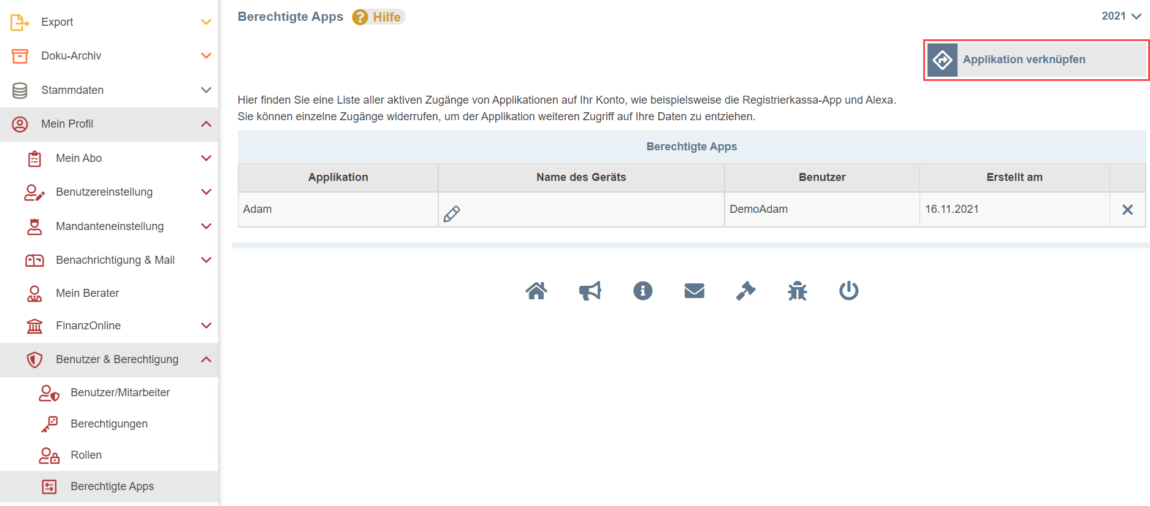Click the Hilfe question mark icon
The width and height of the screenshot is (1150, 506).
tap(360, 17)
